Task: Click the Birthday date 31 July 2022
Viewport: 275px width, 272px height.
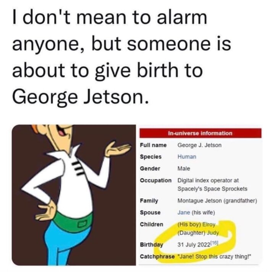Action: 194,245
